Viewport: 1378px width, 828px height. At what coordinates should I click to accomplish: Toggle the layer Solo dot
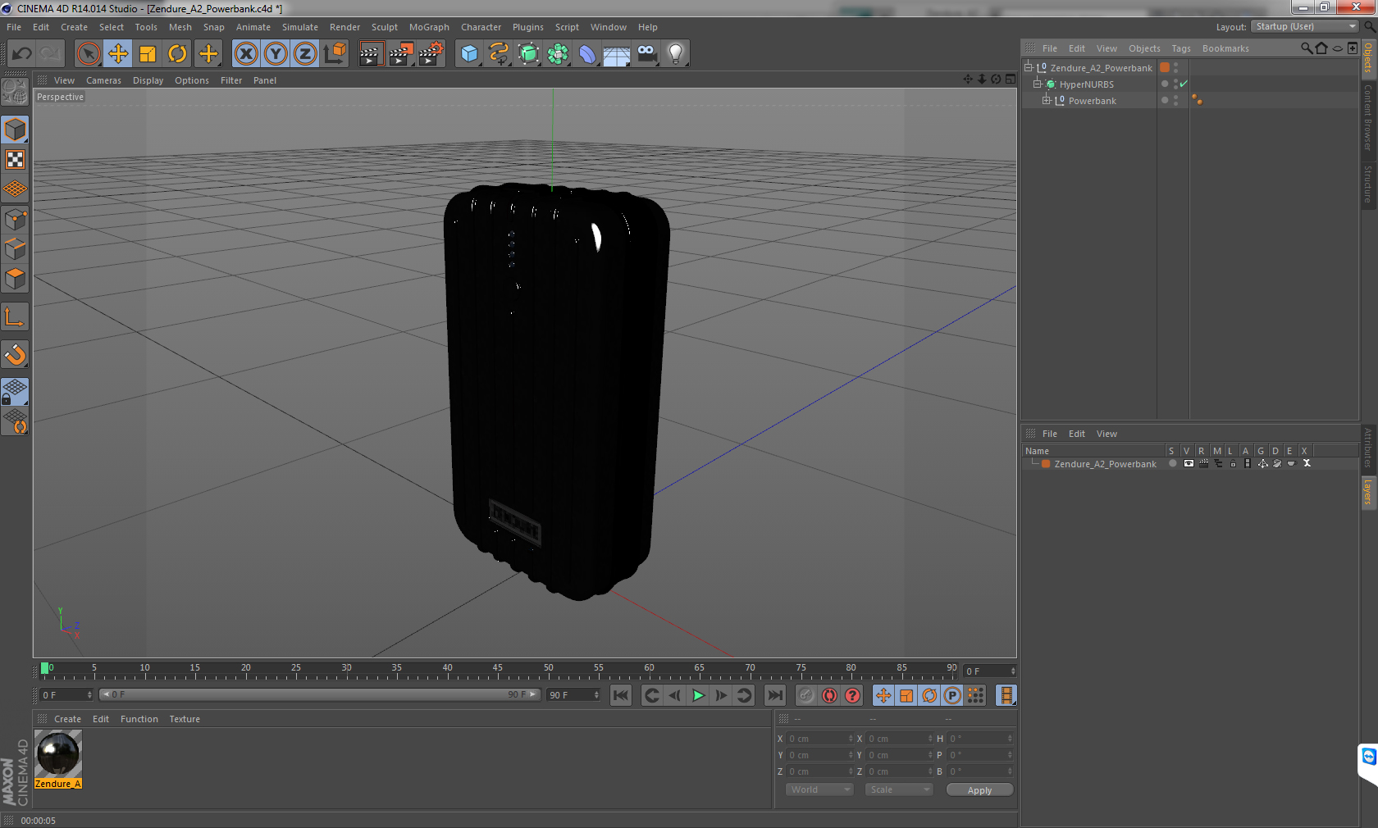(1172, 464)
